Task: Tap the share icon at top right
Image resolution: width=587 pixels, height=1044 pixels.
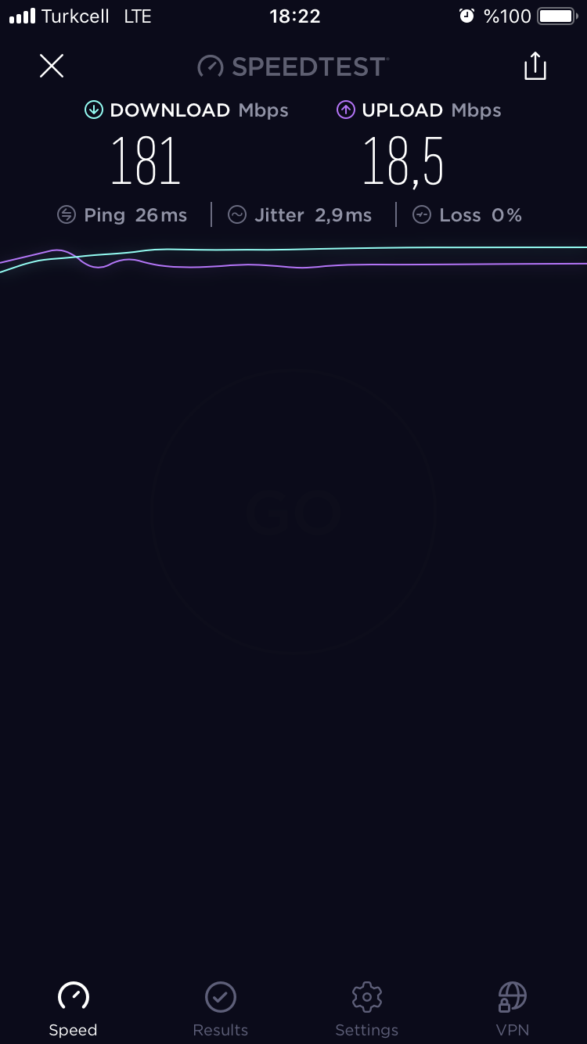Action: pos(535,67)
